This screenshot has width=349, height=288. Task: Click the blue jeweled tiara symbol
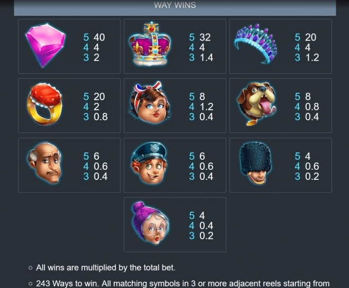[255, 44]
